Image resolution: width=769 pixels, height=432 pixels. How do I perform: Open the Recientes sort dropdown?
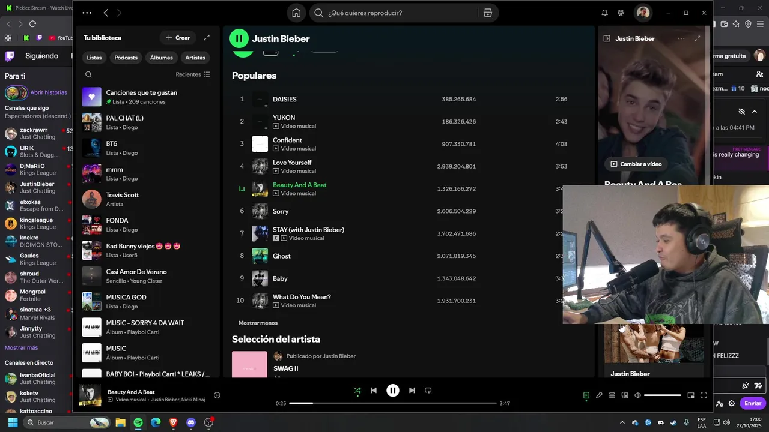click(193, 74)
